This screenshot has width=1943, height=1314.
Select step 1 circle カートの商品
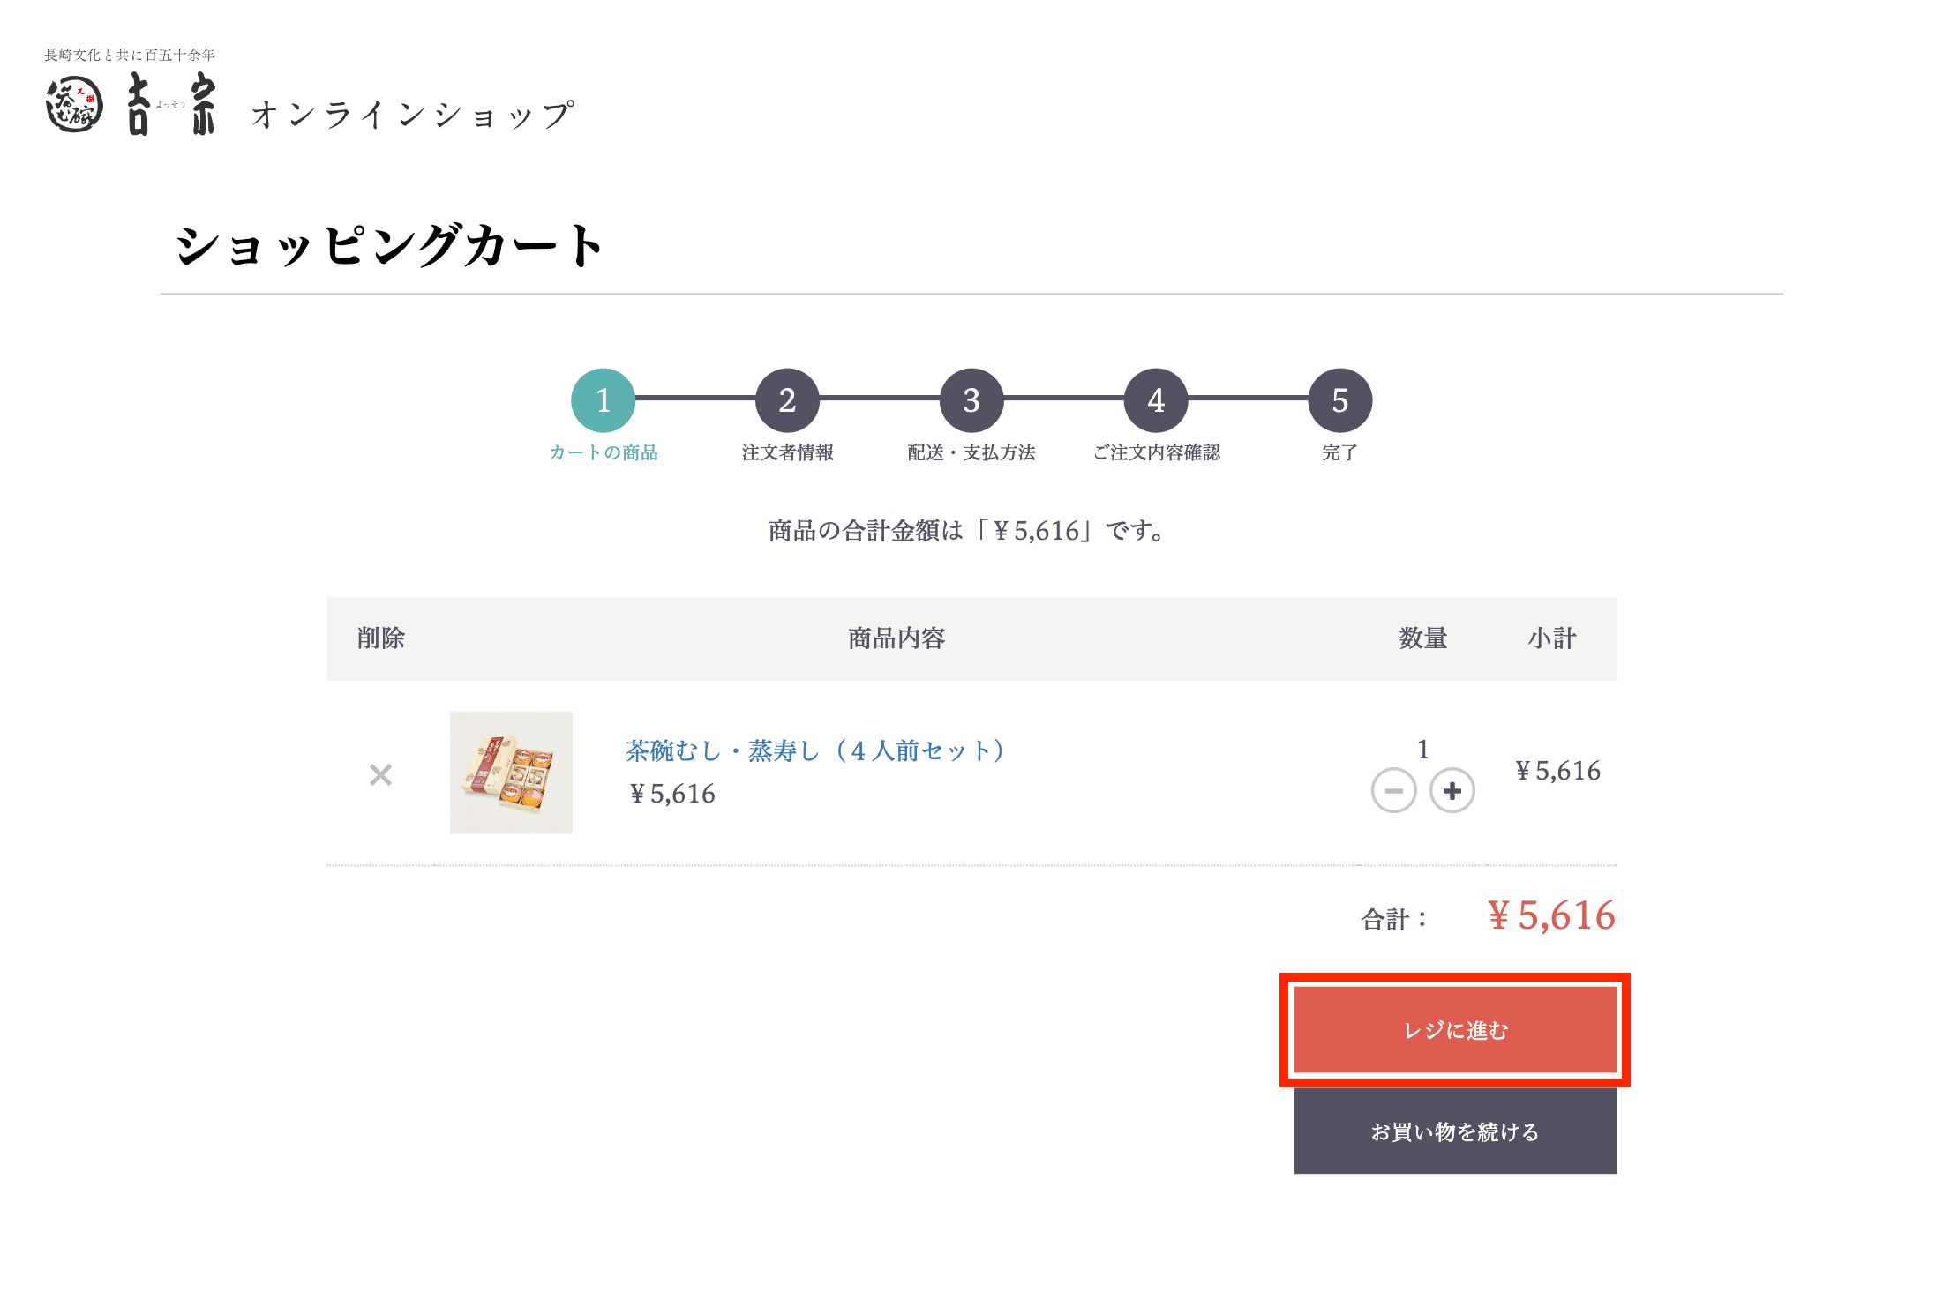(x=604, y=400)
